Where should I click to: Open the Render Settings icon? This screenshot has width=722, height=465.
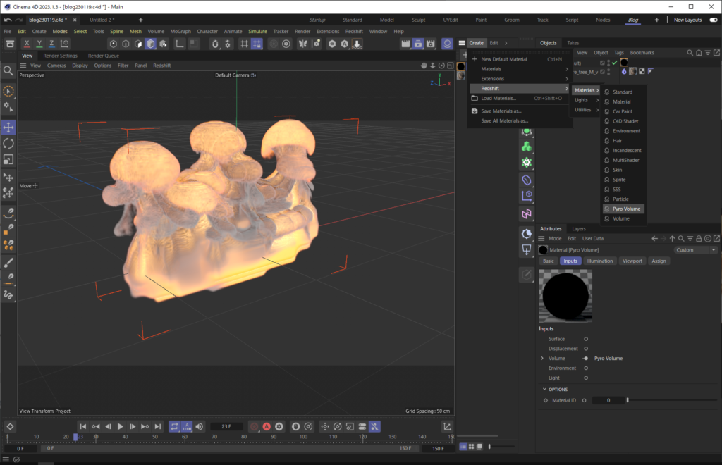click(x=430, y=44)
